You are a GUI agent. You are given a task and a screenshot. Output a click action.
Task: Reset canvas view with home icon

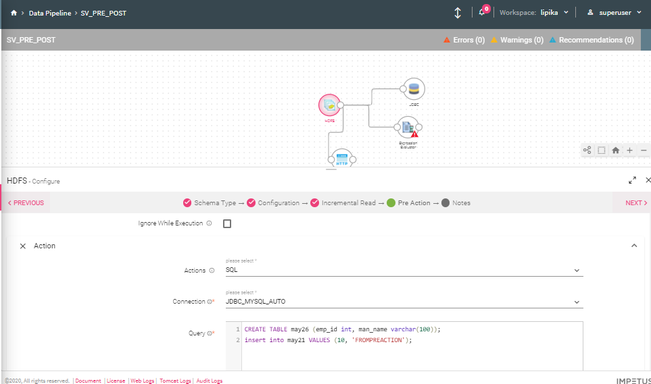(x=616, y=150)
